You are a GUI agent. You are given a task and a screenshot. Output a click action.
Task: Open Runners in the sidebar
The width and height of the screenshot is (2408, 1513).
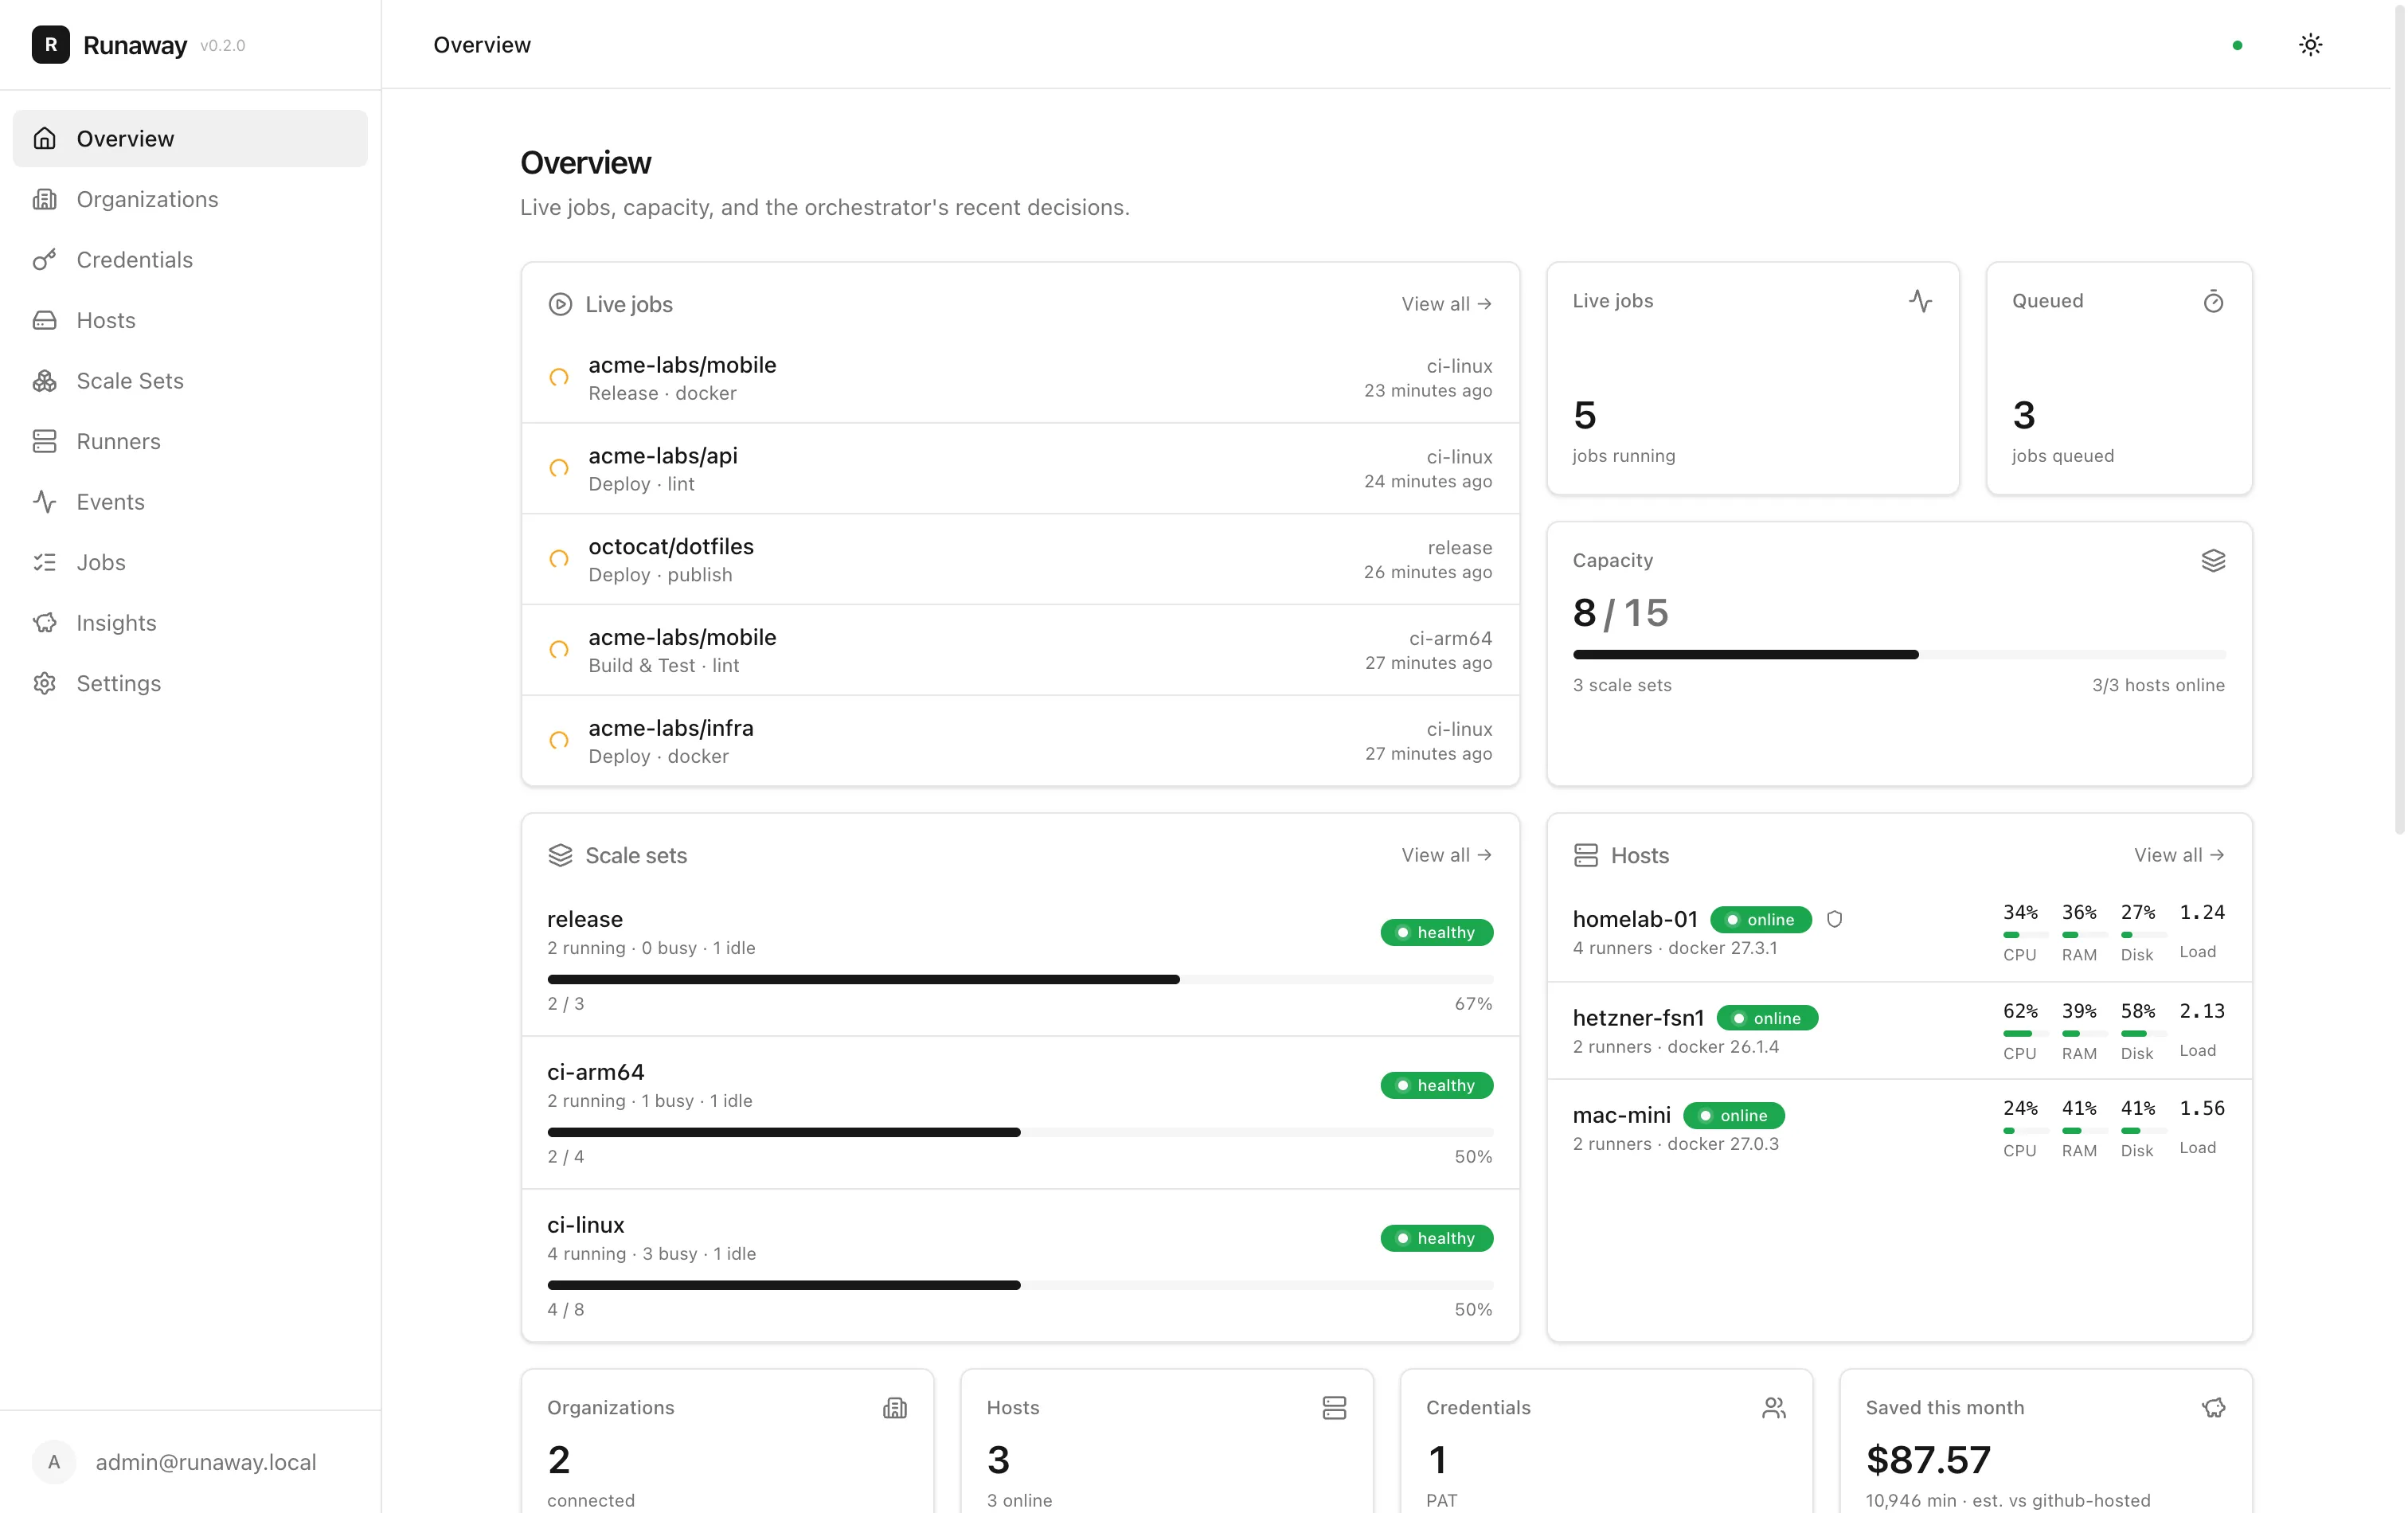click(190, 441)
